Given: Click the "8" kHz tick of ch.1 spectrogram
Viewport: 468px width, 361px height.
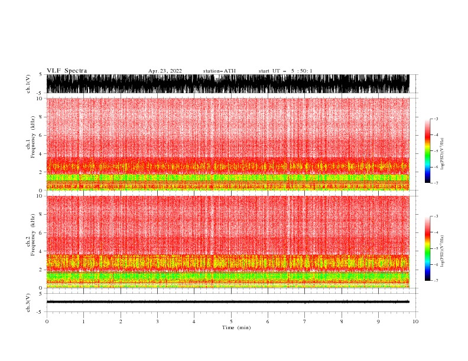Looking at the screenshot, I should pyautogui.click(x=41, y=117).
